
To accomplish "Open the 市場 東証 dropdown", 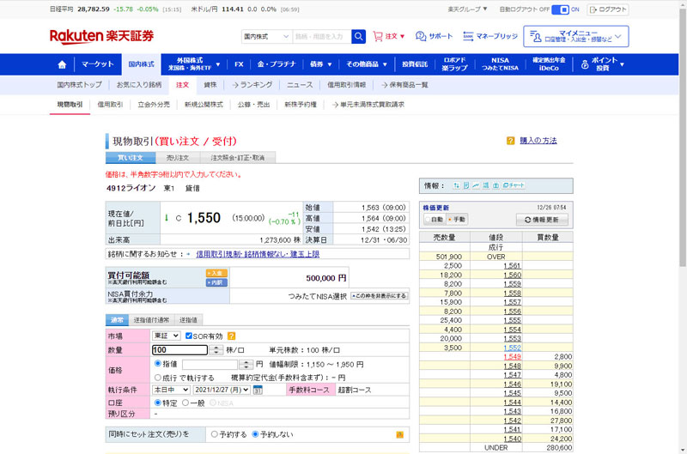I will coord(166,336).
